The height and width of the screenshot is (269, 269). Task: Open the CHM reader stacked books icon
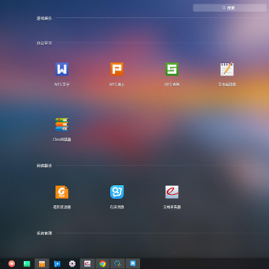(x=62, y=124)
